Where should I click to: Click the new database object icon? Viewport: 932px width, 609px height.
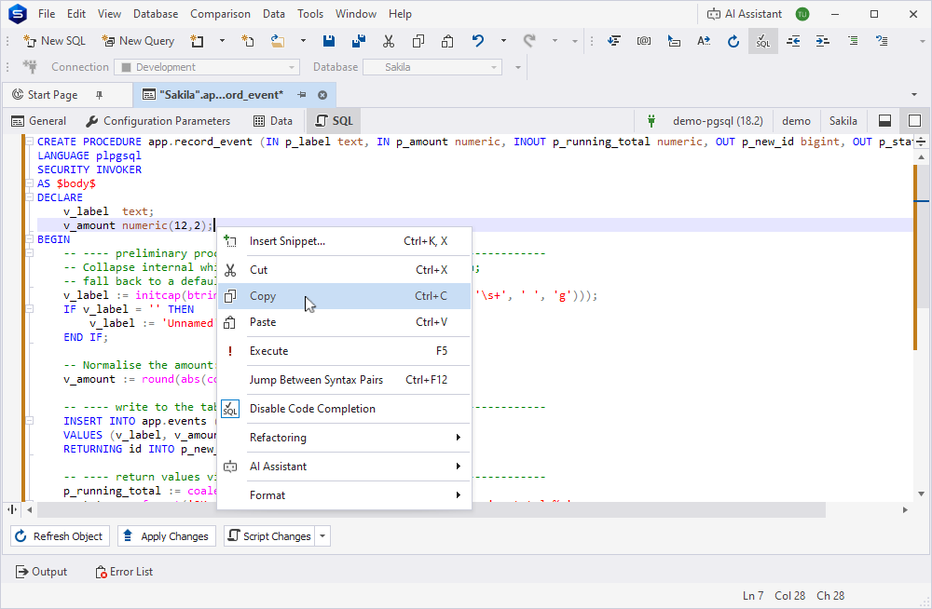pyautogui.click(x=197, y=41)
